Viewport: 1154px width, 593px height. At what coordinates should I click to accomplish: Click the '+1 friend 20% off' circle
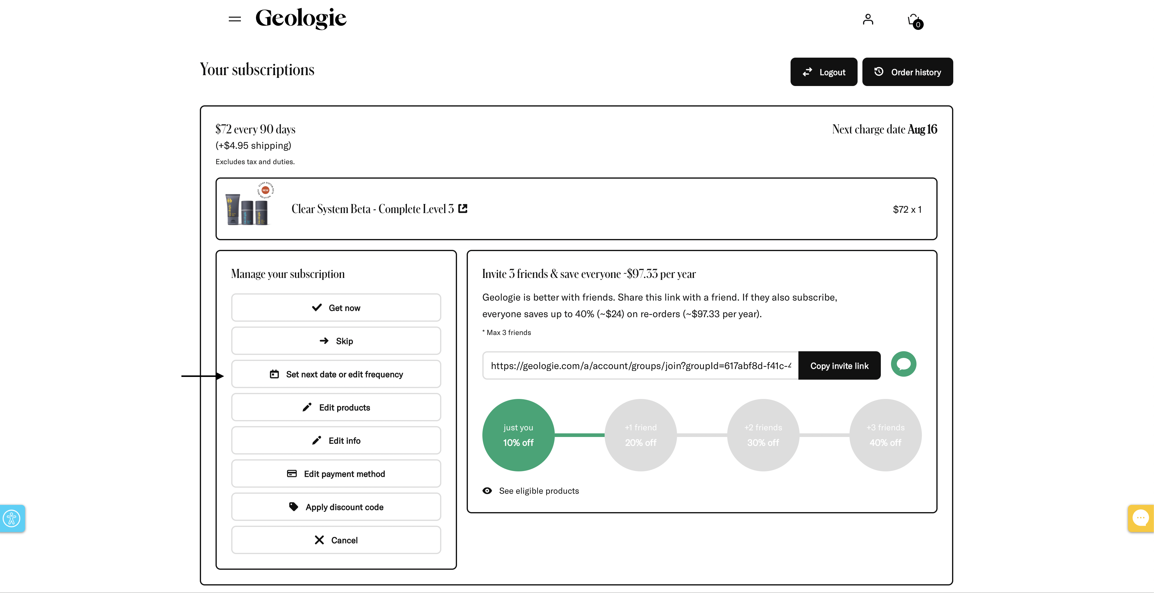click(x=641, y=435)
